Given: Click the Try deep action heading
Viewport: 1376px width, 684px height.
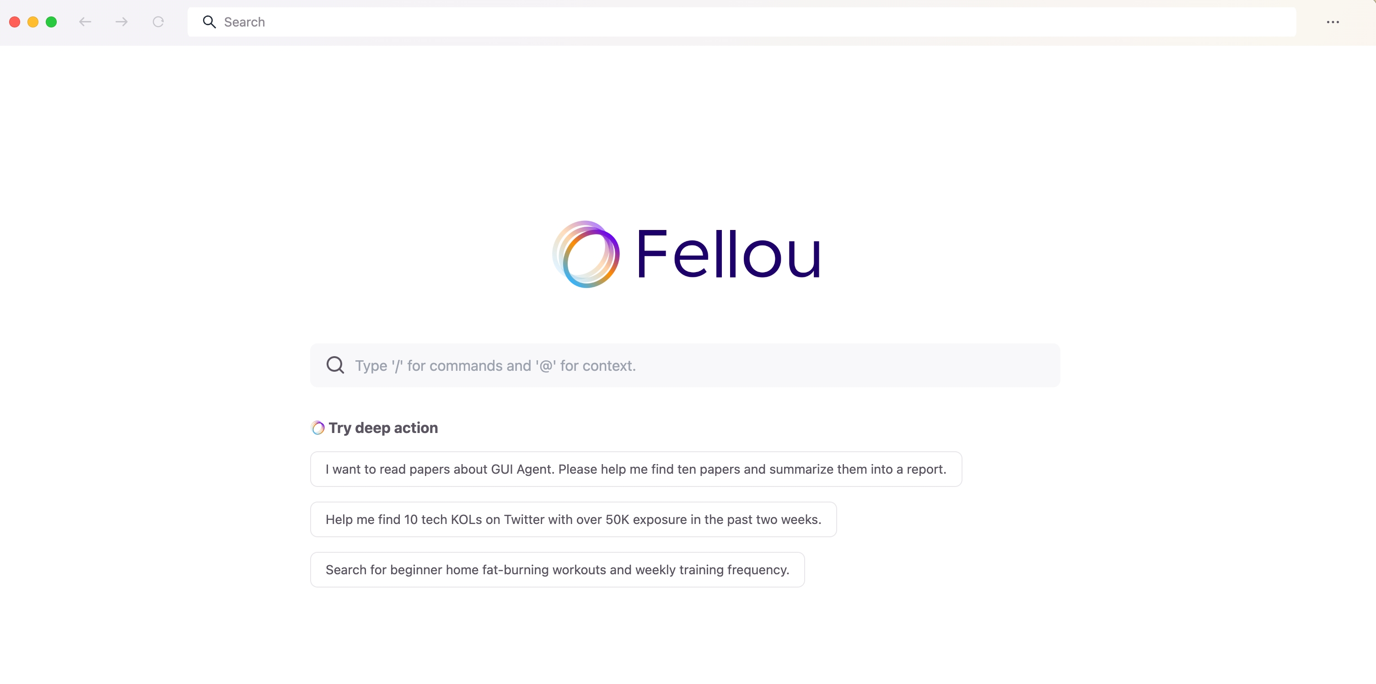Looking at the screenshot, I should point(383,427).
